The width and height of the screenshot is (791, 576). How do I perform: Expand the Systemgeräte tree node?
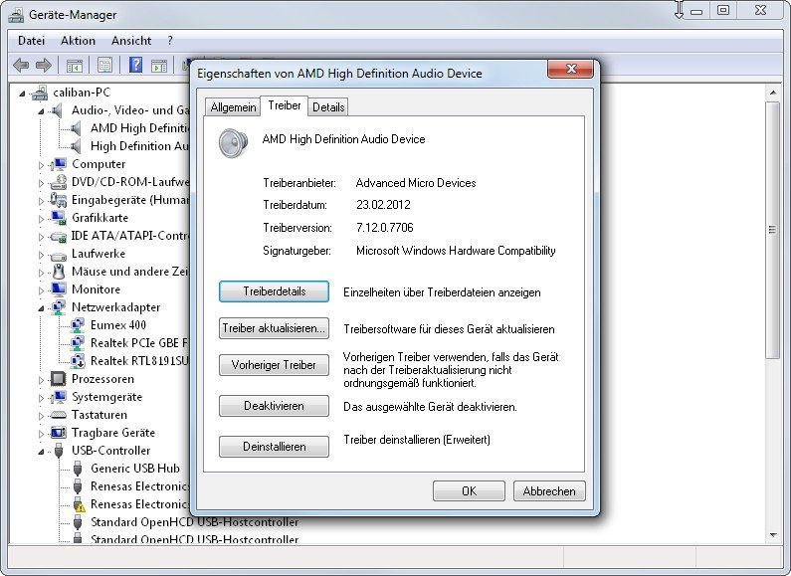[42, 397]
